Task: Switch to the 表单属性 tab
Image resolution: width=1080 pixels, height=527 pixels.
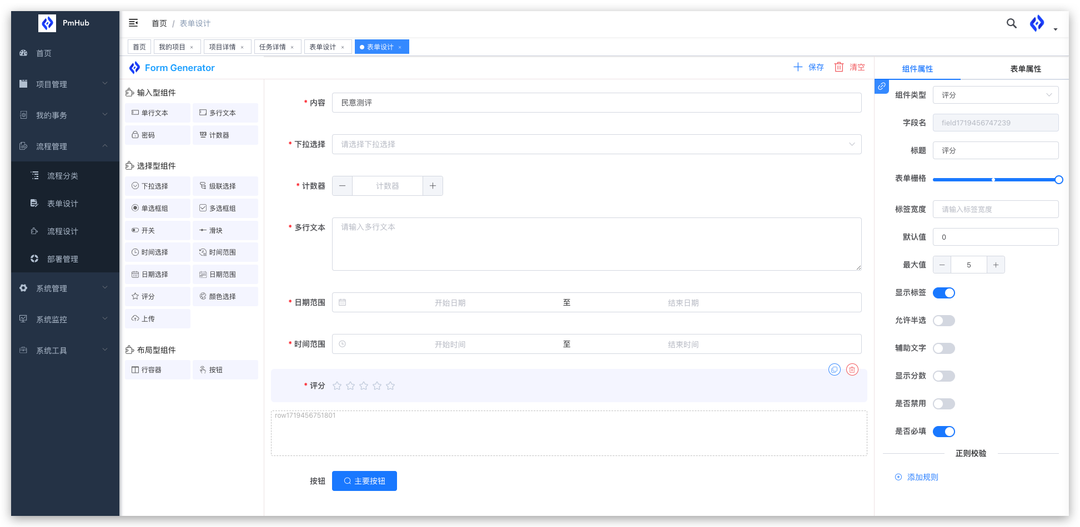Action: (1026, 69)
